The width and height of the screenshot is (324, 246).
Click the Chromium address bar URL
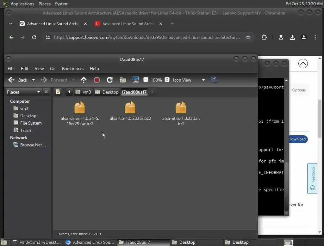click(x=147, y=37)
